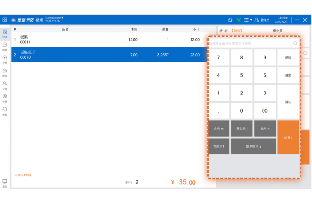Click the 思迅天店 shopping cart logo
The image size is (312, 200).
click(x=13, y=20)
